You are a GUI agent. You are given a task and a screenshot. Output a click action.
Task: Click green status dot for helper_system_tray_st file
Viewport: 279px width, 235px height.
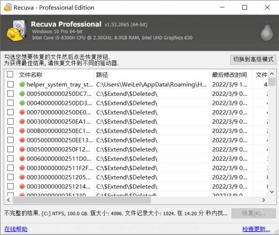point(22,85)
